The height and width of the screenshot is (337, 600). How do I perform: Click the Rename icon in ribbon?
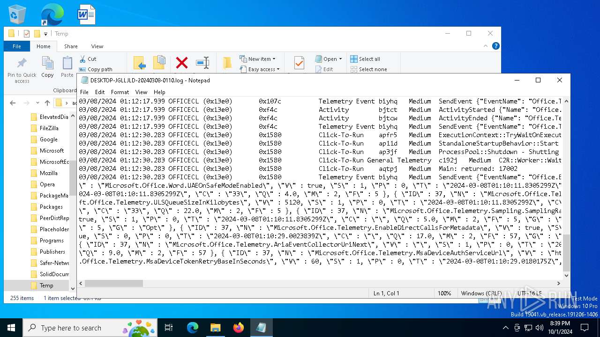pyautogui.click(x=202, y=63)
